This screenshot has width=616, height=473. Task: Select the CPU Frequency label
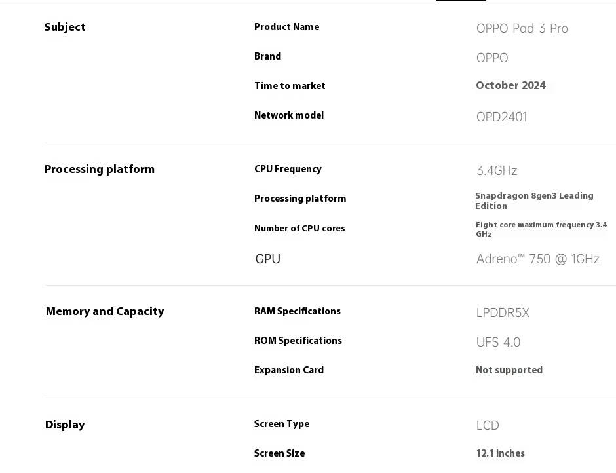pyautogui.click(x=288, y=169)
